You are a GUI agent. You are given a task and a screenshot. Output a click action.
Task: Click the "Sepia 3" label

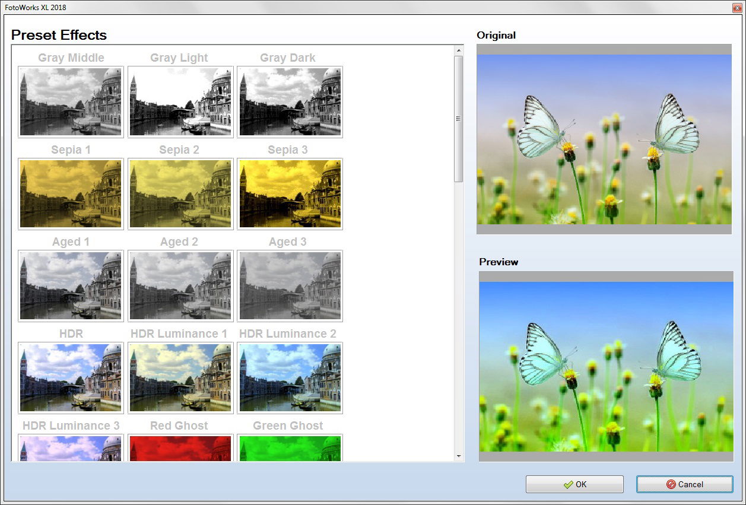click(288, 150)
